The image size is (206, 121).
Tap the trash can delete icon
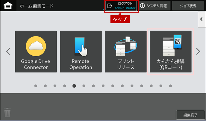tap(7, 112)
